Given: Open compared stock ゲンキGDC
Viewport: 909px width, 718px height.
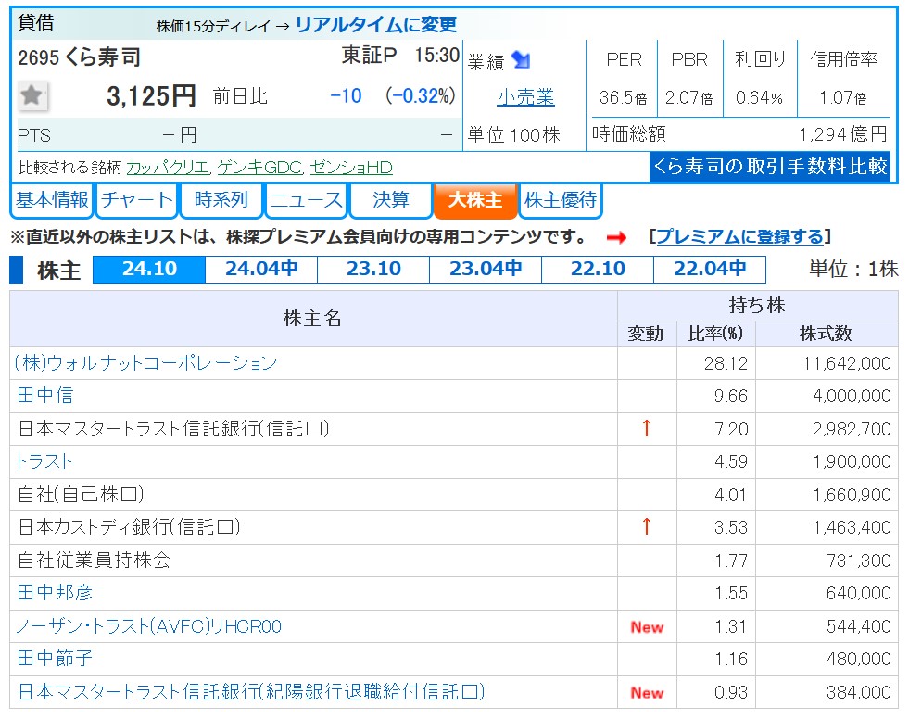Looking at the screenshot, I should (259, 168).
